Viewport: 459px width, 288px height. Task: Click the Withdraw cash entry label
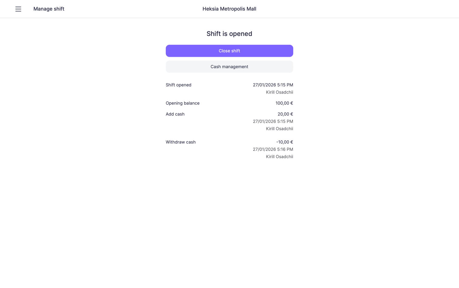(x=181, y=142)
